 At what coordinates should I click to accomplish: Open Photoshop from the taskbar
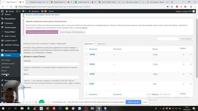click(x=60, y=108)
